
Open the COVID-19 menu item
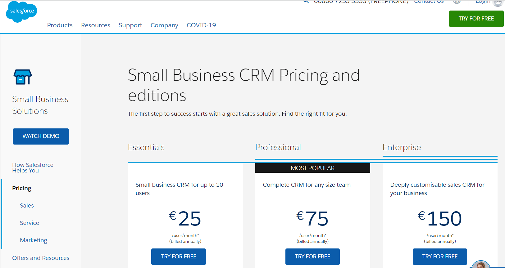click(x=201, y=25)
